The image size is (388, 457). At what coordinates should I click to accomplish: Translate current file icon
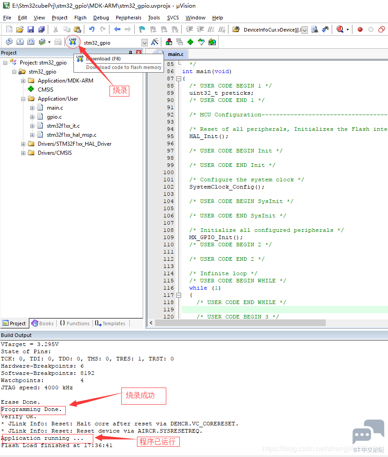9,42
